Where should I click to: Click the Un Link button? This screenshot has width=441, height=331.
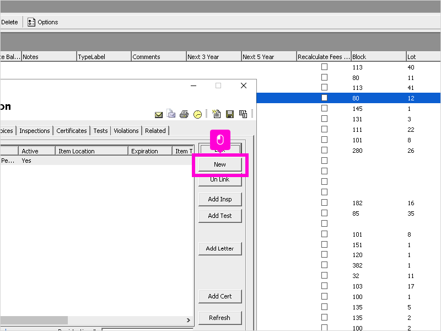(x=220, y=180)
